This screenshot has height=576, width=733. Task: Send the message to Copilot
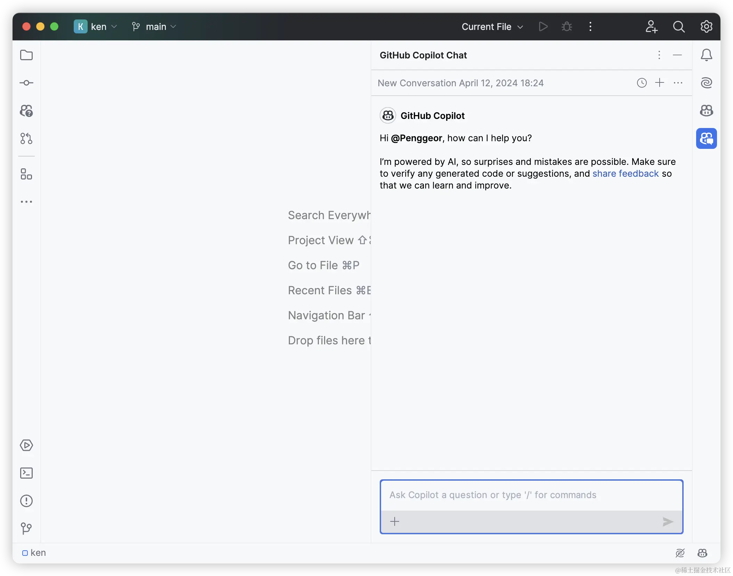click(x=668, y=521)
